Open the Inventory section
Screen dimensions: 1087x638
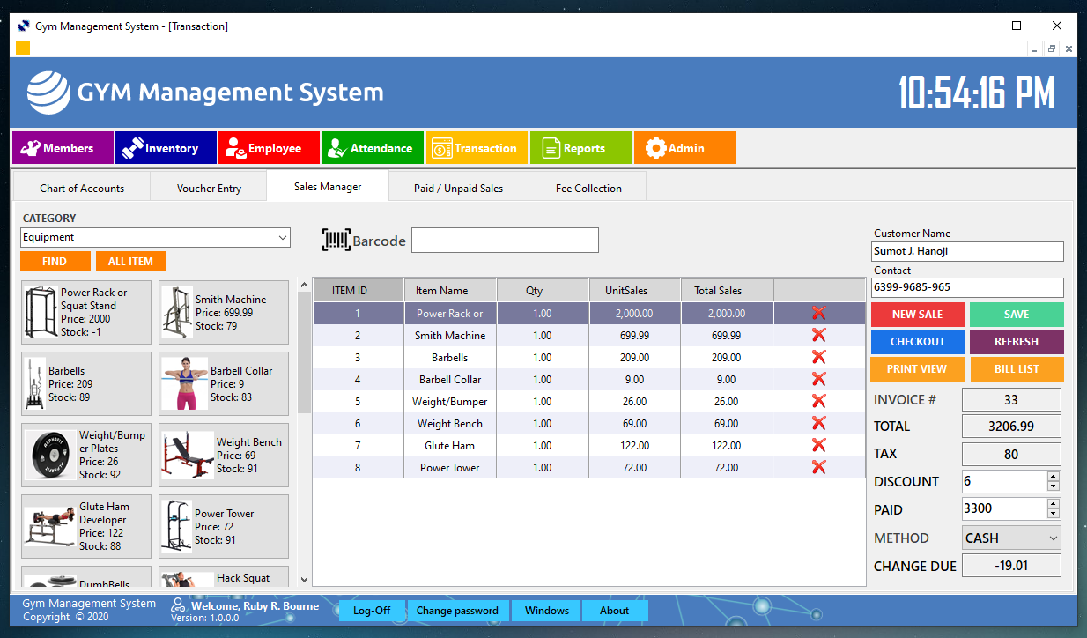165,147
